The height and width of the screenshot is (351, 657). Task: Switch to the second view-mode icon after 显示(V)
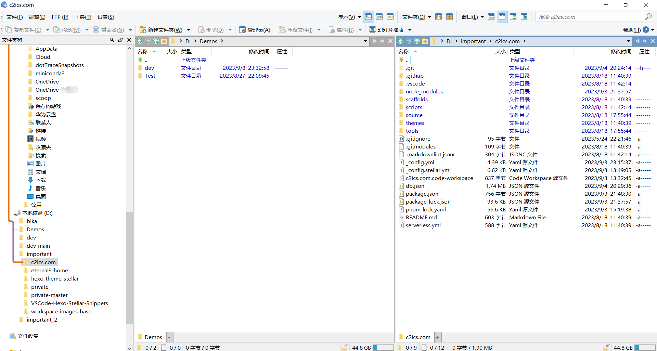click(x=379, y=17)
